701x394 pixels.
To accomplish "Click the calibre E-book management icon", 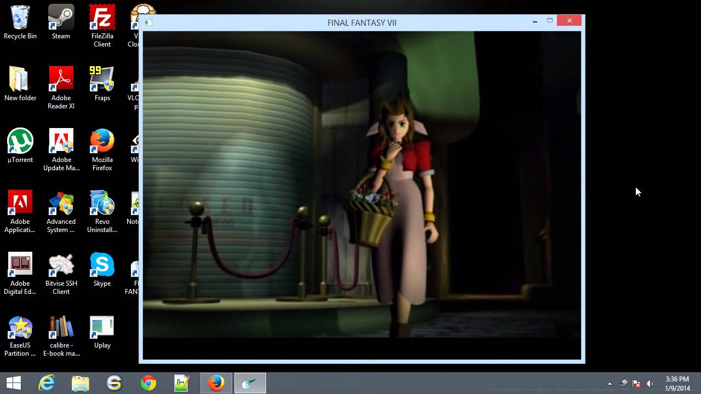I will (x=61, y=335).
